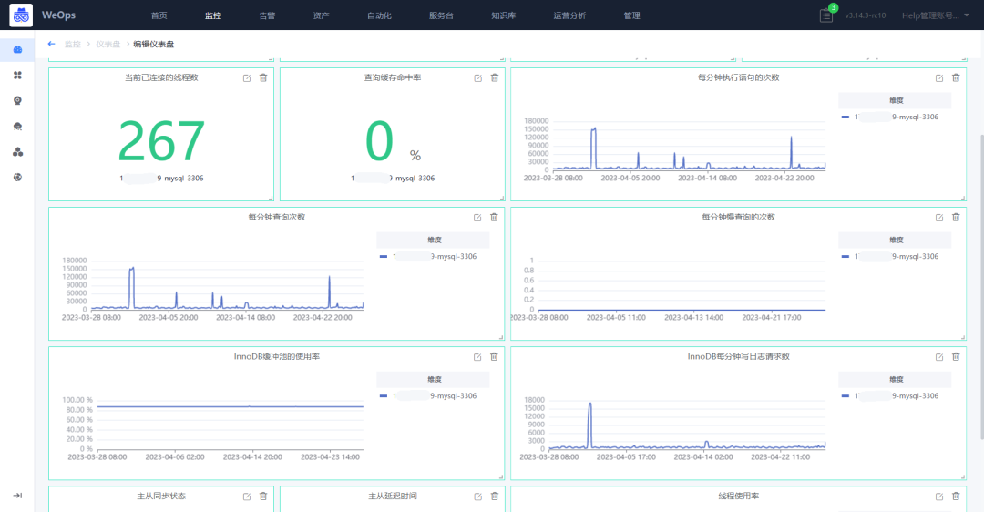The image size is (984, 512).
Task: Edit the 每分钟慢查询的次数 panel
Action: [x=939, y=217]
